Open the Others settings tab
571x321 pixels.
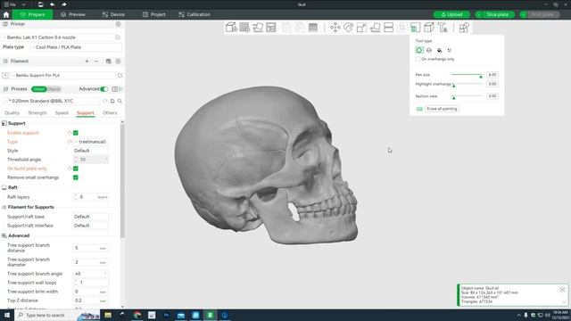pyautogui.click(x=110, y=113)
